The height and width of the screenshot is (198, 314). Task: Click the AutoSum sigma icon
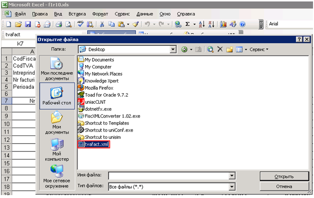point(187,24)
